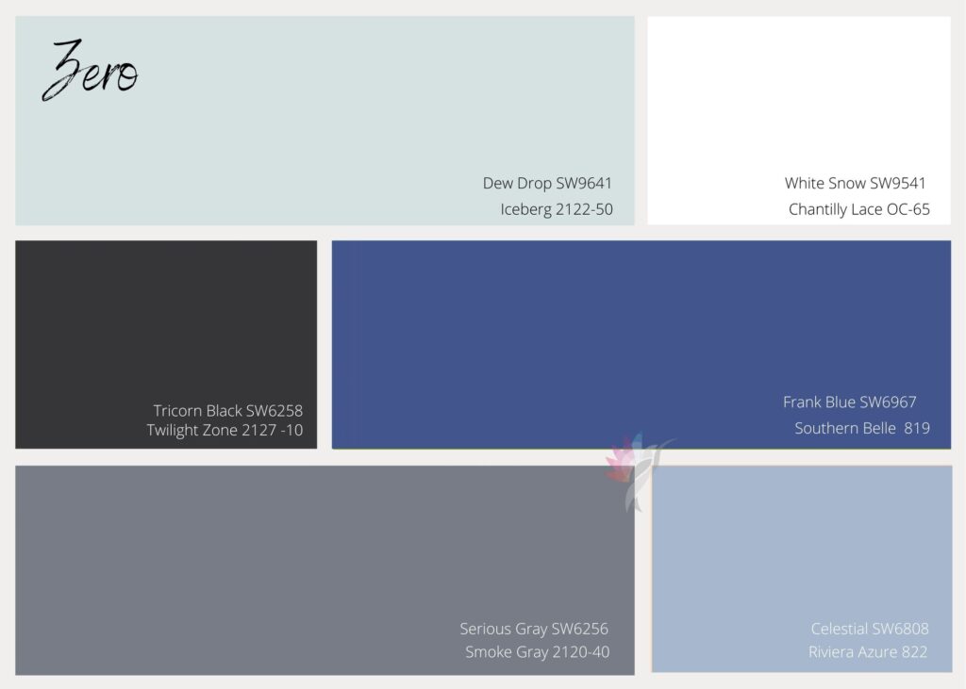This screenshot has width=966, height=689.
Task: Click the Dew Drop SW9641 label
Action: (547, 184)
